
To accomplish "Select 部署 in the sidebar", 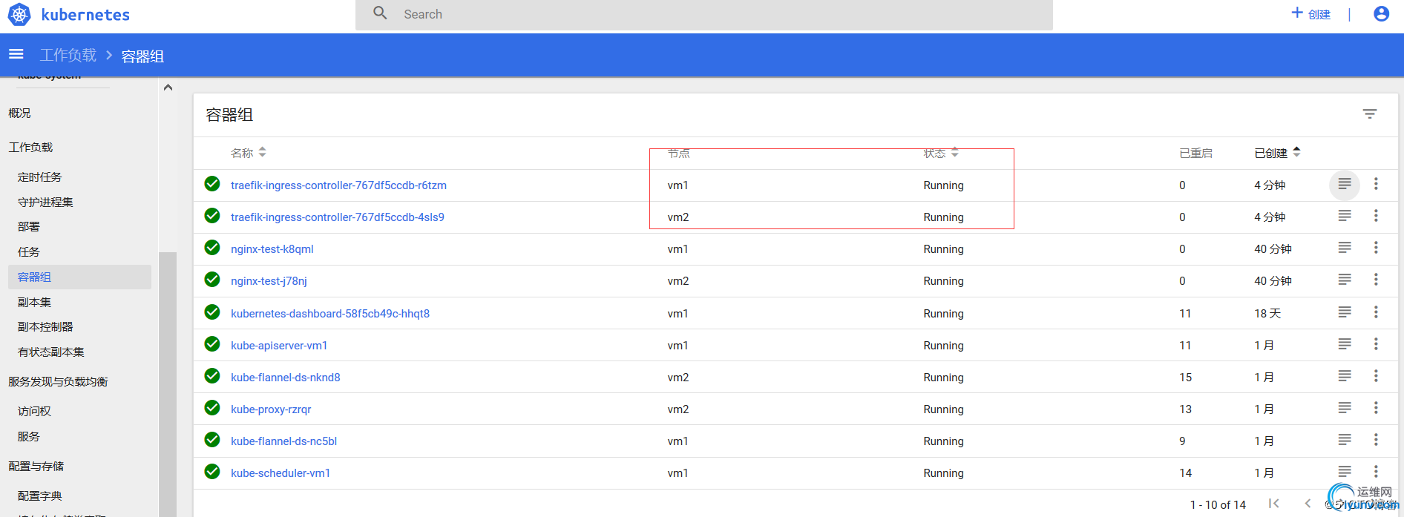I will 29,227.
